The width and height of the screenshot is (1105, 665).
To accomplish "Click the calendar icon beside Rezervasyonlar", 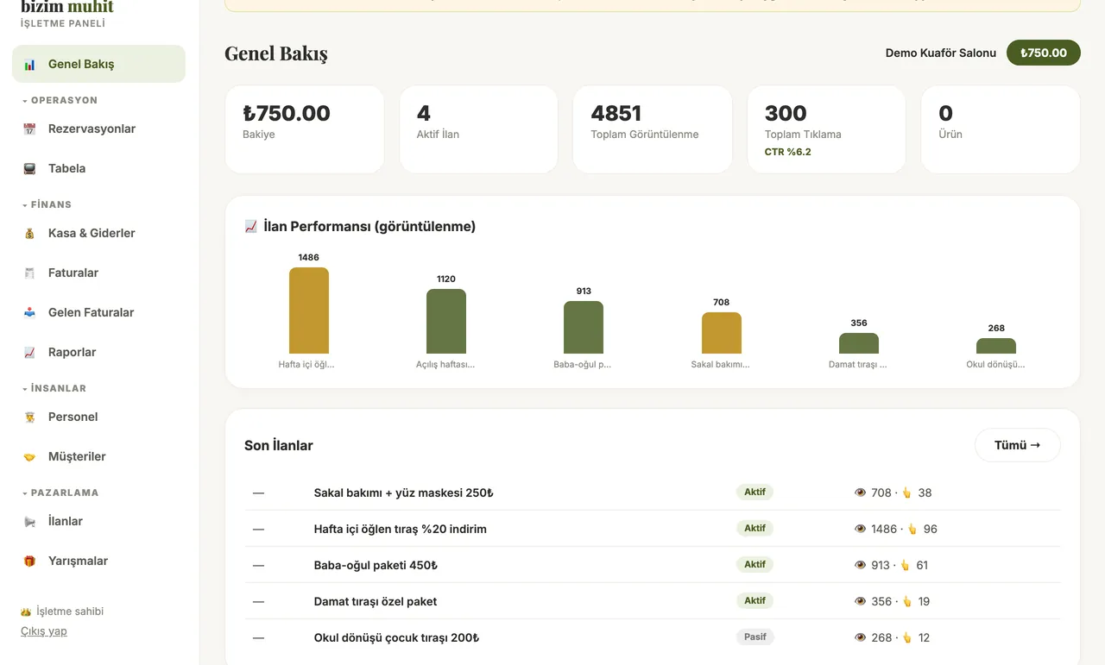I will click(29, 129).
